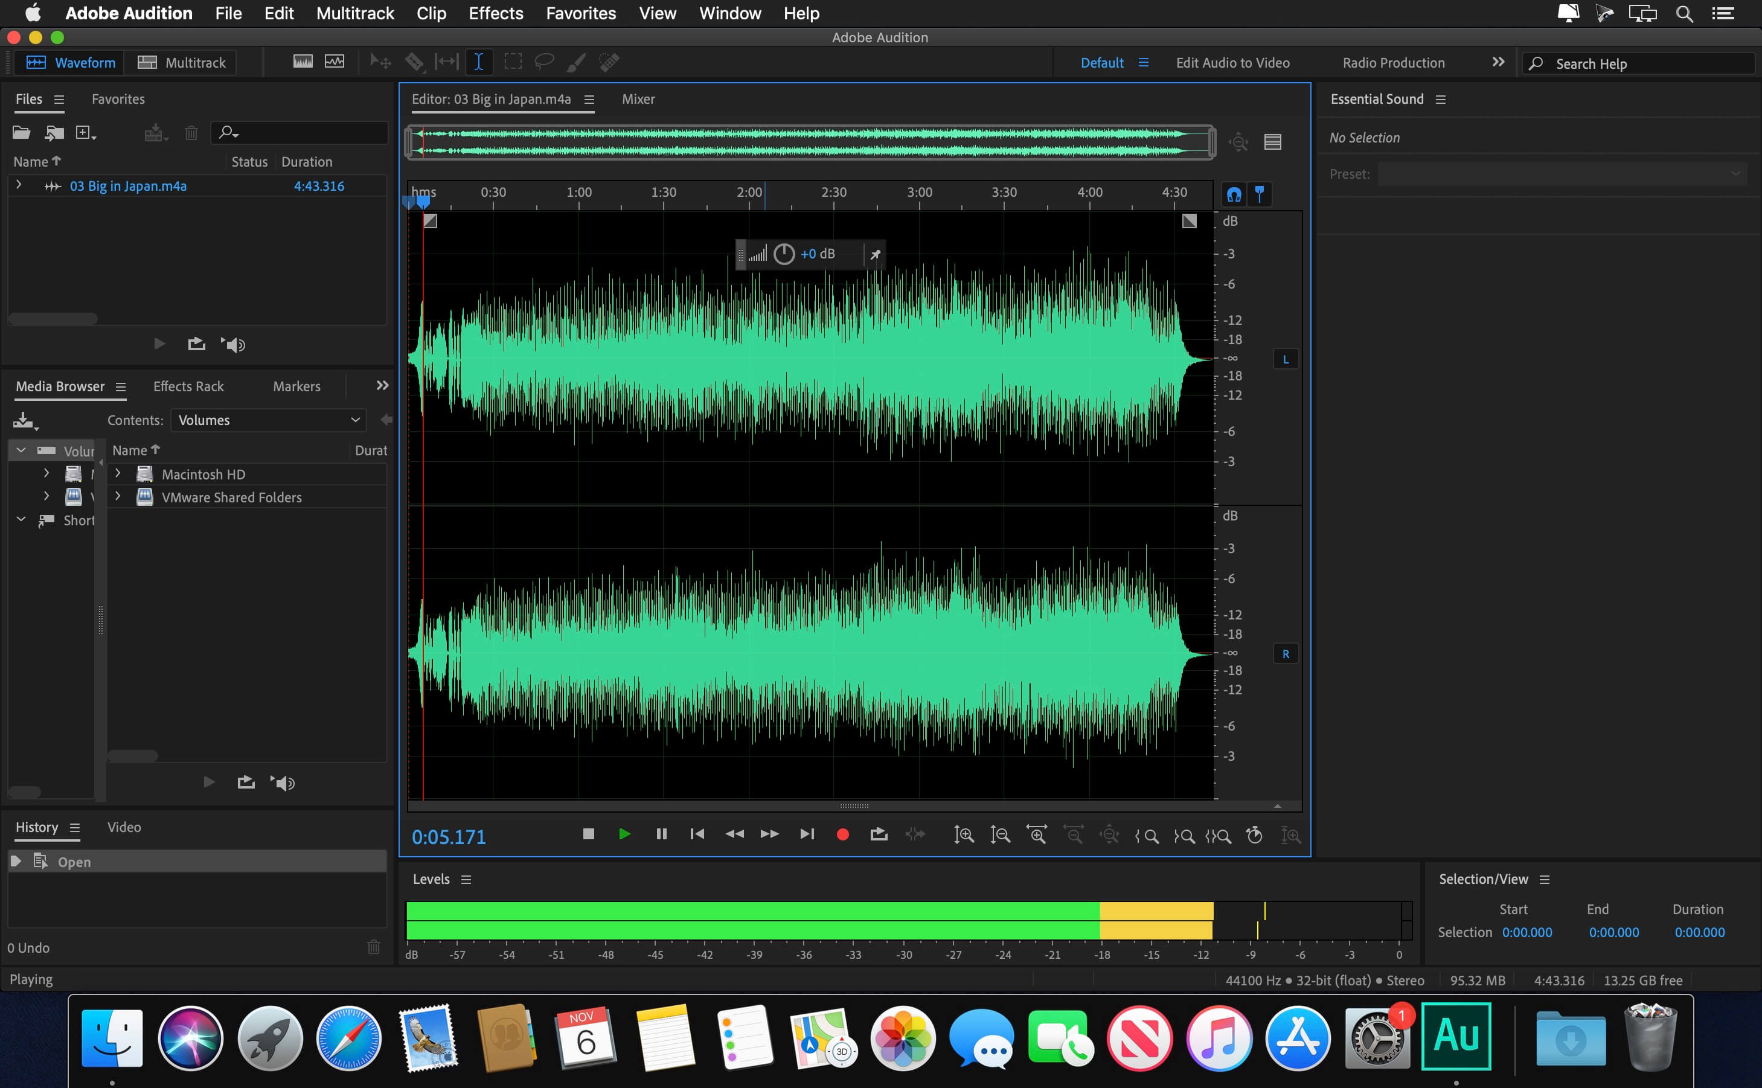Open File icon in Files panel
1762x1088 pixels.
click(x=22, y=132)
